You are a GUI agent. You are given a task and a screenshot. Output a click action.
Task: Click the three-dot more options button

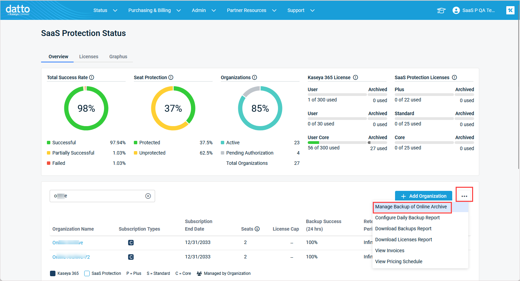pyautogui.click(x=464, y=196)
